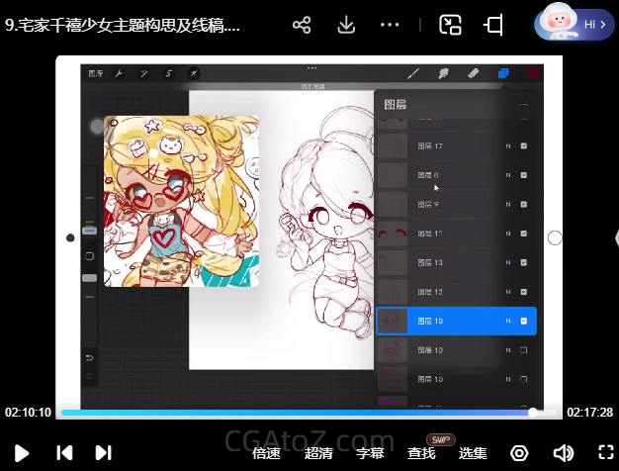Viewport: 619px width, 471px height.
Task: Hide layer 17 using its checkbox
Action: point(523,146)
